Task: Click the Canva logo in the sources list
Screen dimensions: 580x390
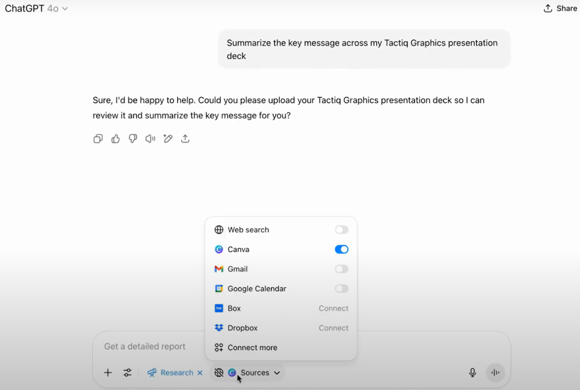Action: pyautogui.click(x=219, y=249)
